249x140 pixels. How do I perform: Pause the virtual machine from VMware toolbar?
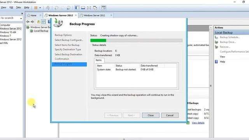pos(36,8)
